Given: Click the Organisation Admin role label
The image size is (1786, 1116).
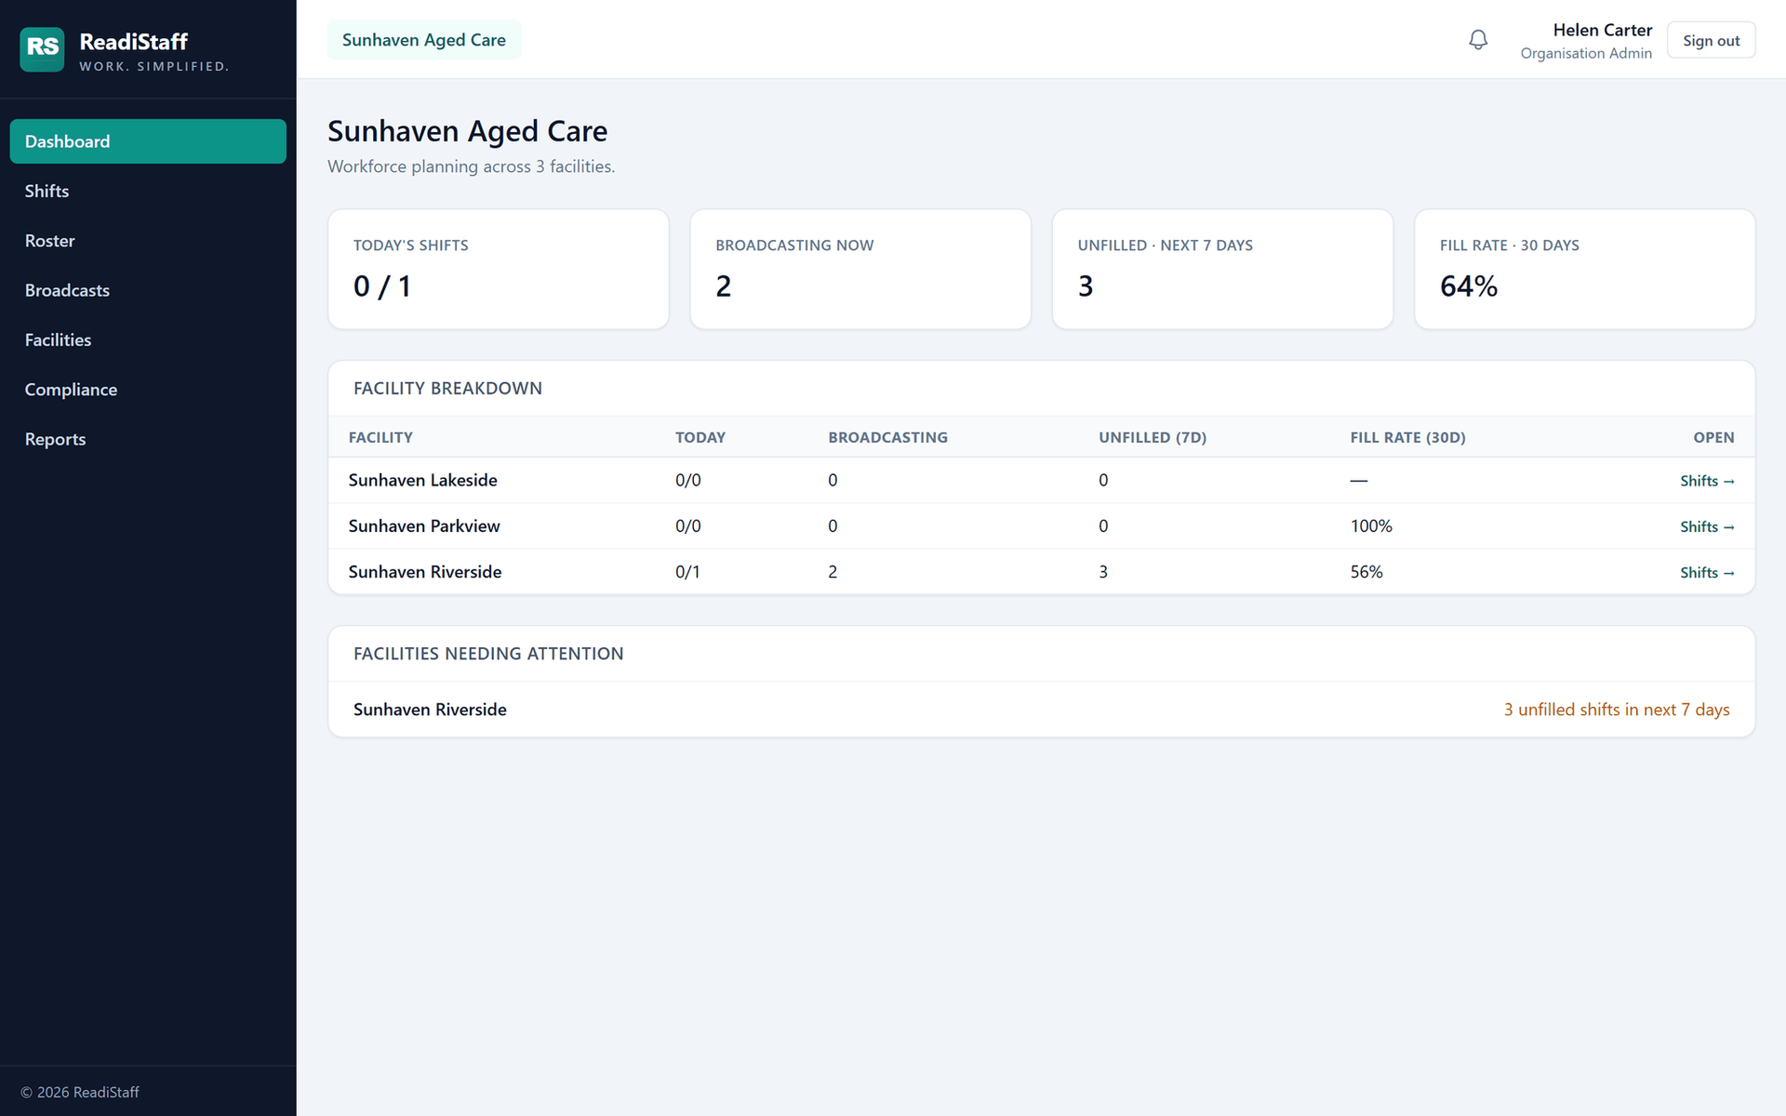Looking at the screenshot, I should 1586,54.
